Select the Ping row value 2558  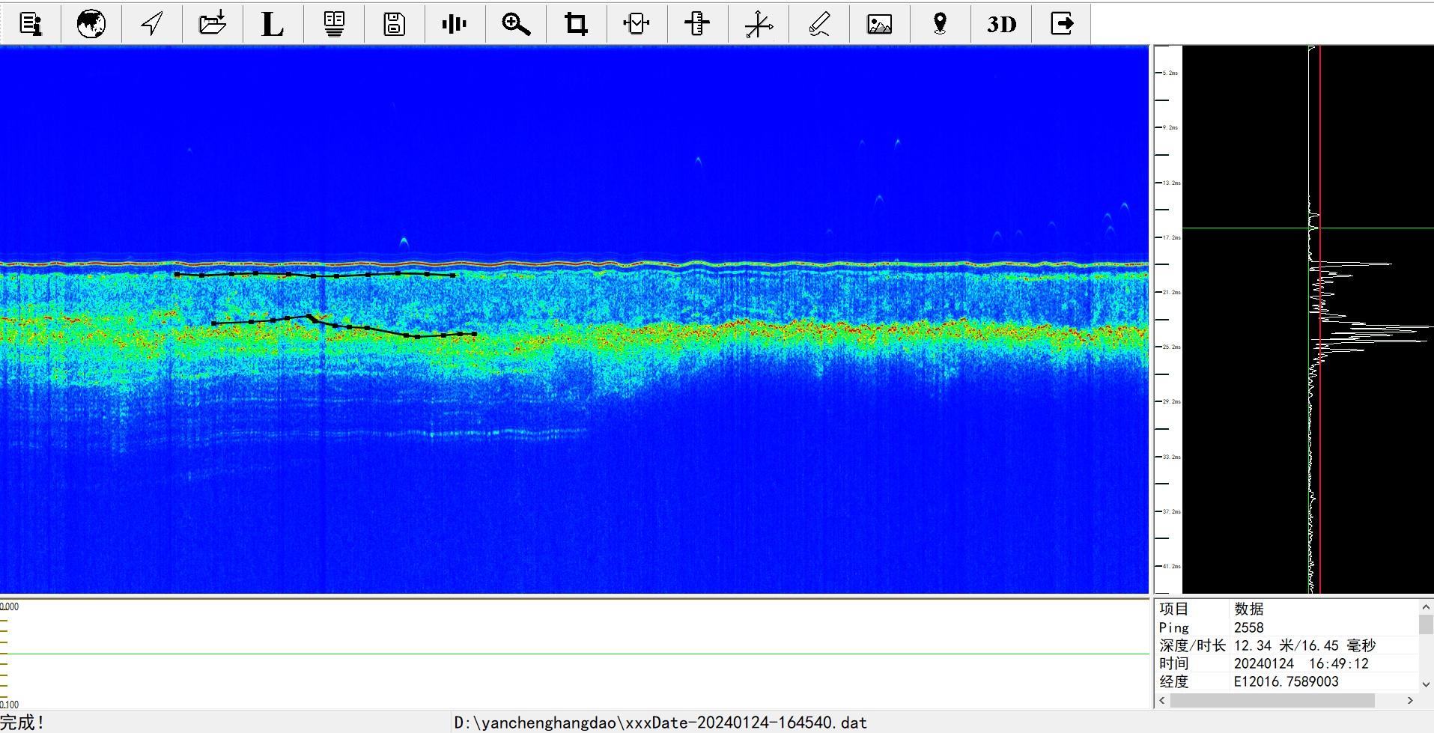click(x=1249, y=627)
